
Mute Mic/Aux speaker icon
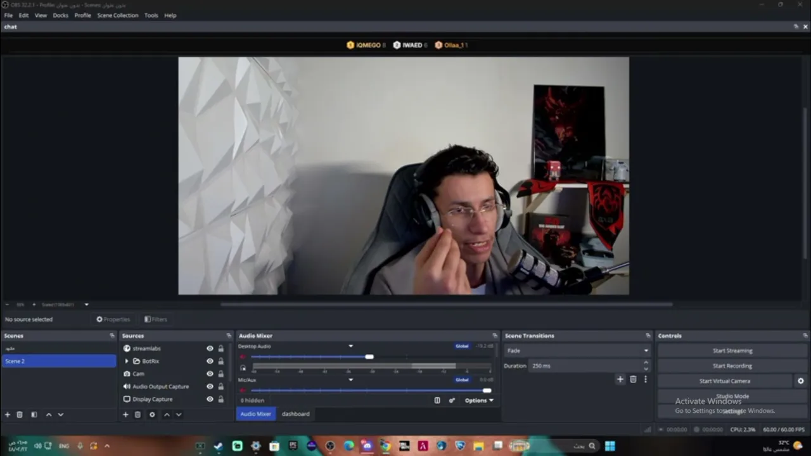coord(243,390)
